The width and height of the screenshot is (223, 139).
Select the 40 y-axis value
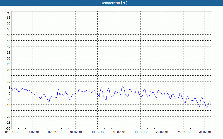pyautogui.click(x=9, y=47)
